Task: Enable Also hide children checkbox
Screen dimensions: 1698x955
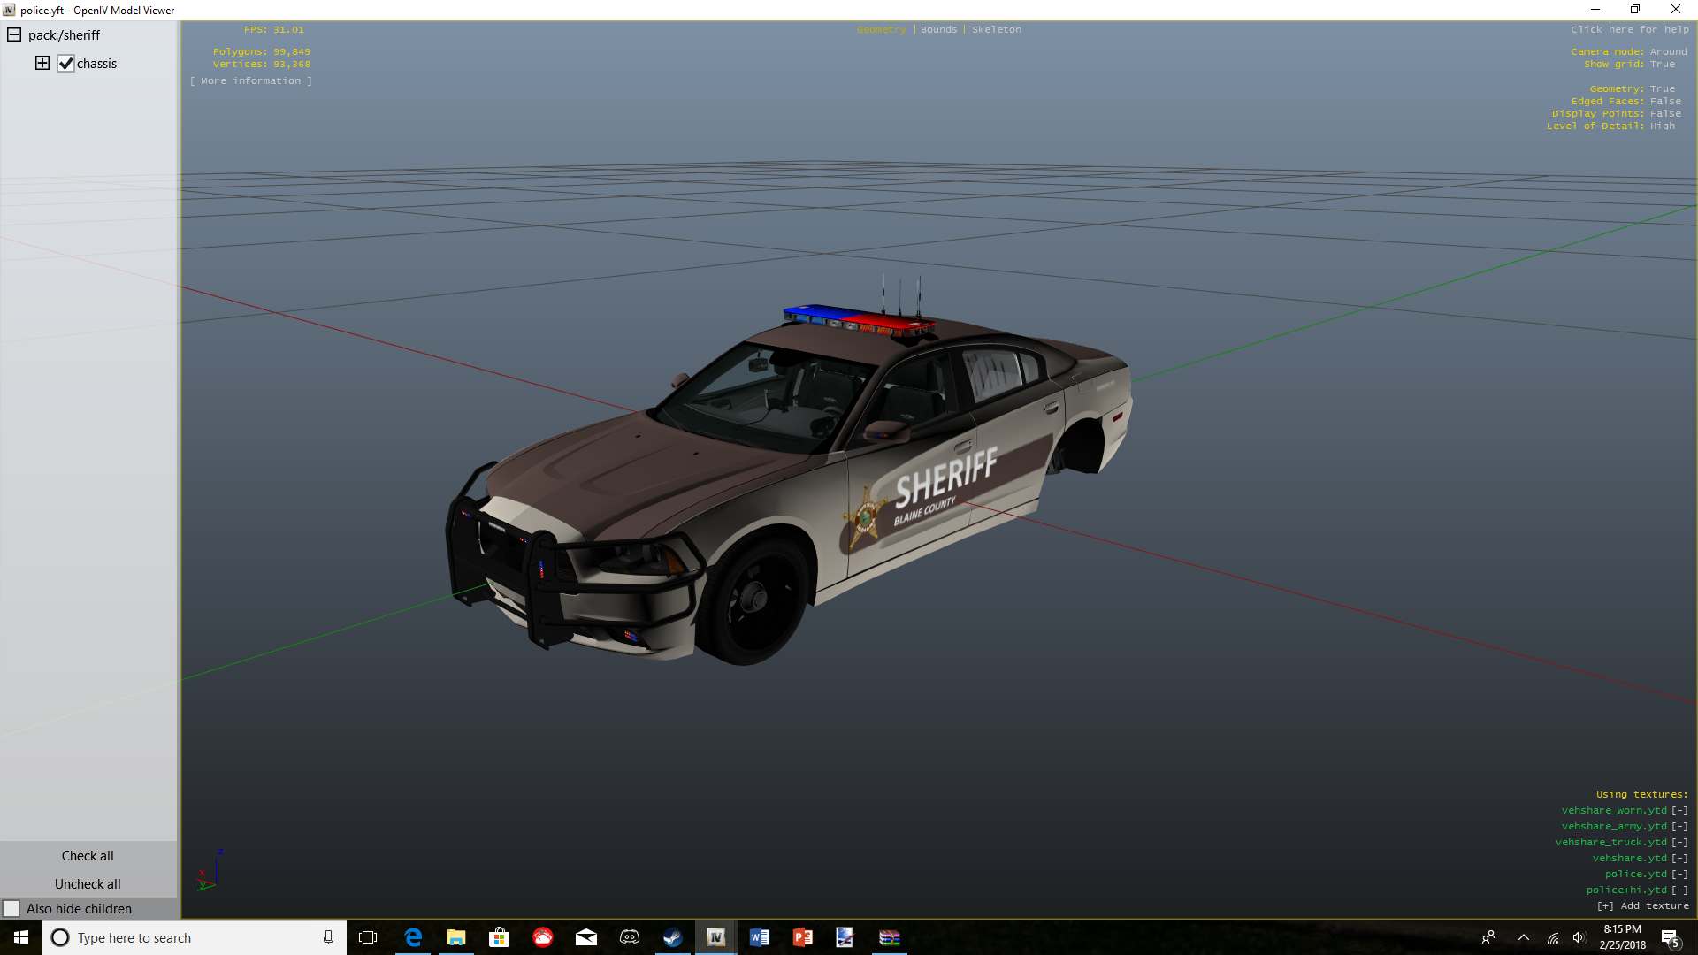Action: (11, 908)
